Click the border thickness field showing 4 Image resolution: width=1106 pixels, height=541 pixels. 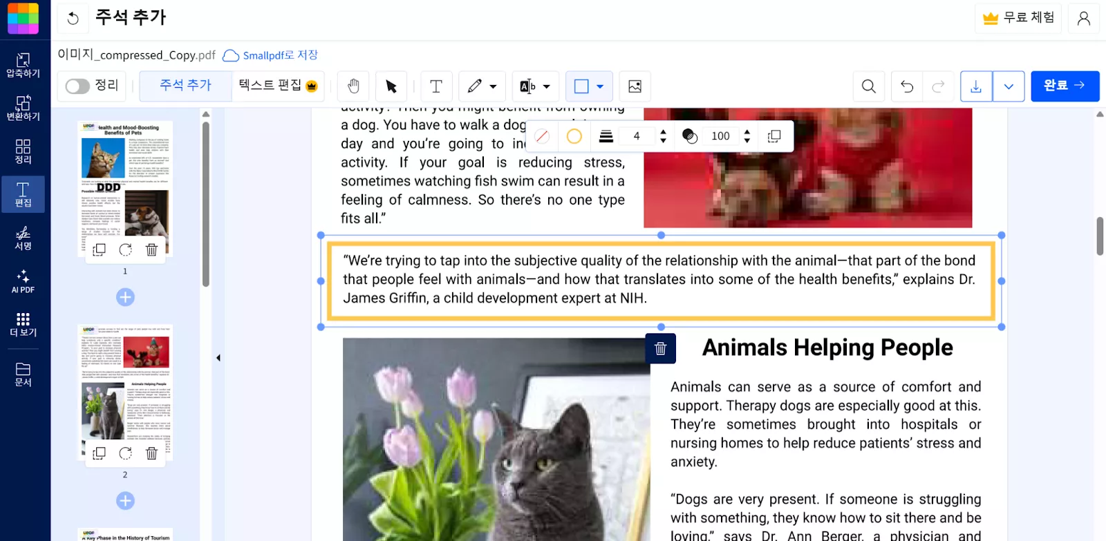[637, 136]
